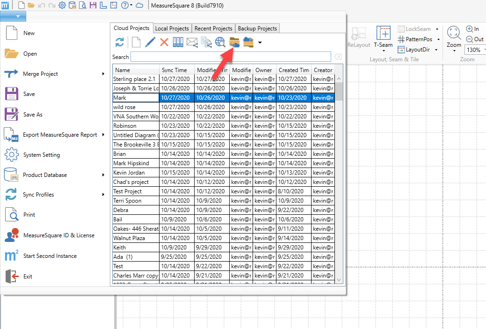Viewport: 486px width, 329px height.
Task: Open System Setting
Action: click(x=54, y=155)
